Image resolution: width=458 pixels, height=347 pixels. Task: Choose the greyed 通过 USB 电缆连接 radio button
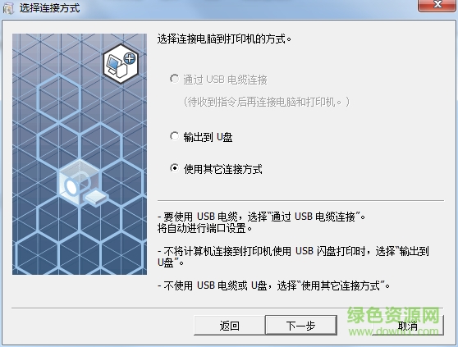(x=174, y=79)
